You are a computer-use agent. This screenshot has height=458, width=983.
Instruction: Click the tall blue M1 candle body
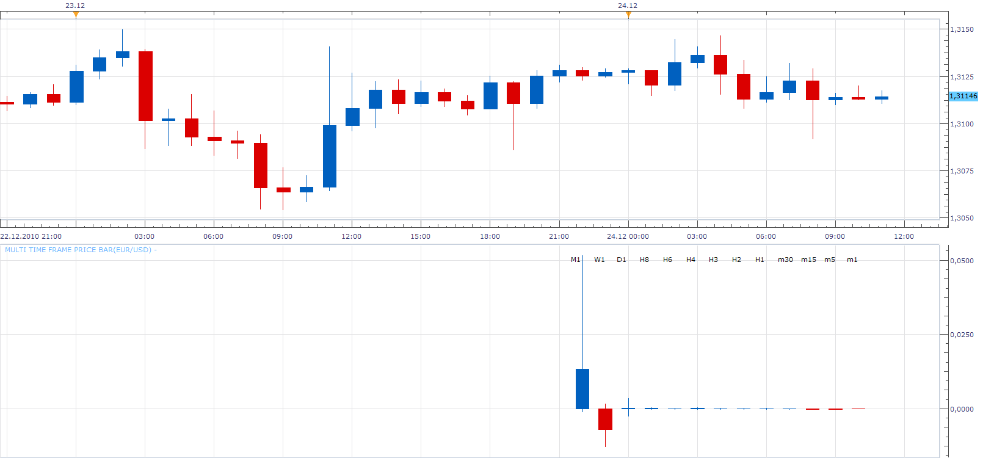(582, 389)
